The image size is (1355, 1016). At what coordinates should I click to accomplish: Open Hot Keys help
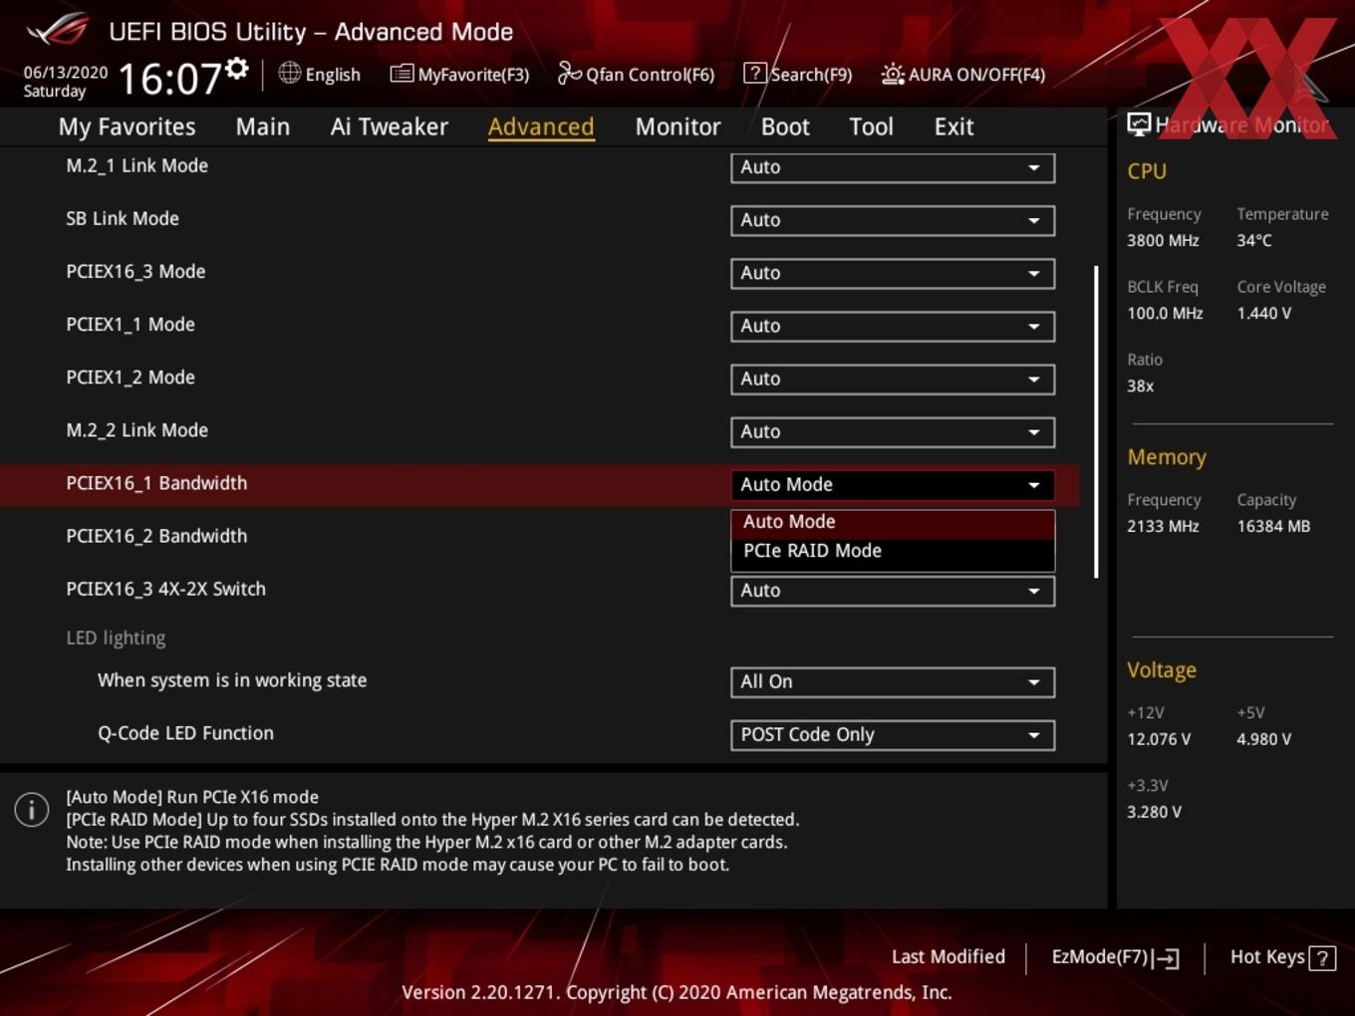tap(1282, 958)
